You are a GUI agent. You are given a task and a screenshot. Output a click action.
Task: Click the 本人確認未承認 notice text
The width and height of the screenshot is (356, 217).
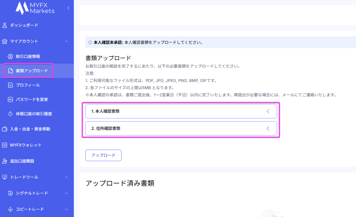pyautogui.click(x=148, y=42)
